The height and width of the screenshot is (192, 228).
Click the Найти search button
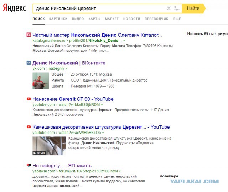point(193,8)
